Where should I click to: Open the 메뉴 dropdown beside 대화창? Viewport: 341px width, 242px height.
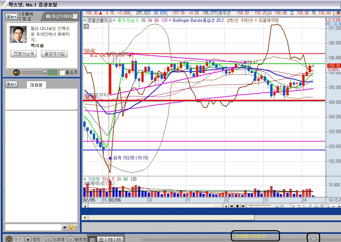coord(11,84)
